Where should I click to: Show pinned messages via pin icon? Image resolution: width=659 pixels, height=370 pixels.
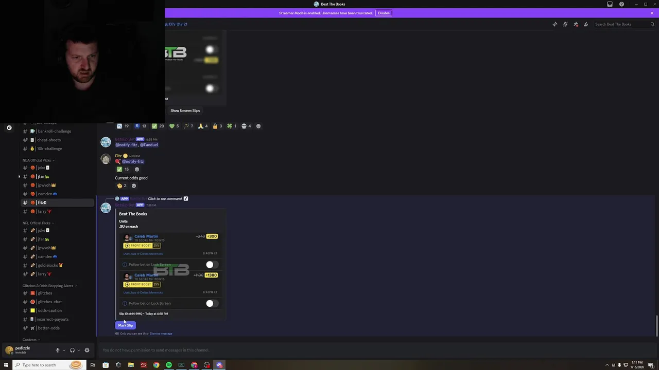pyautogui.click(x=576, y=24)
